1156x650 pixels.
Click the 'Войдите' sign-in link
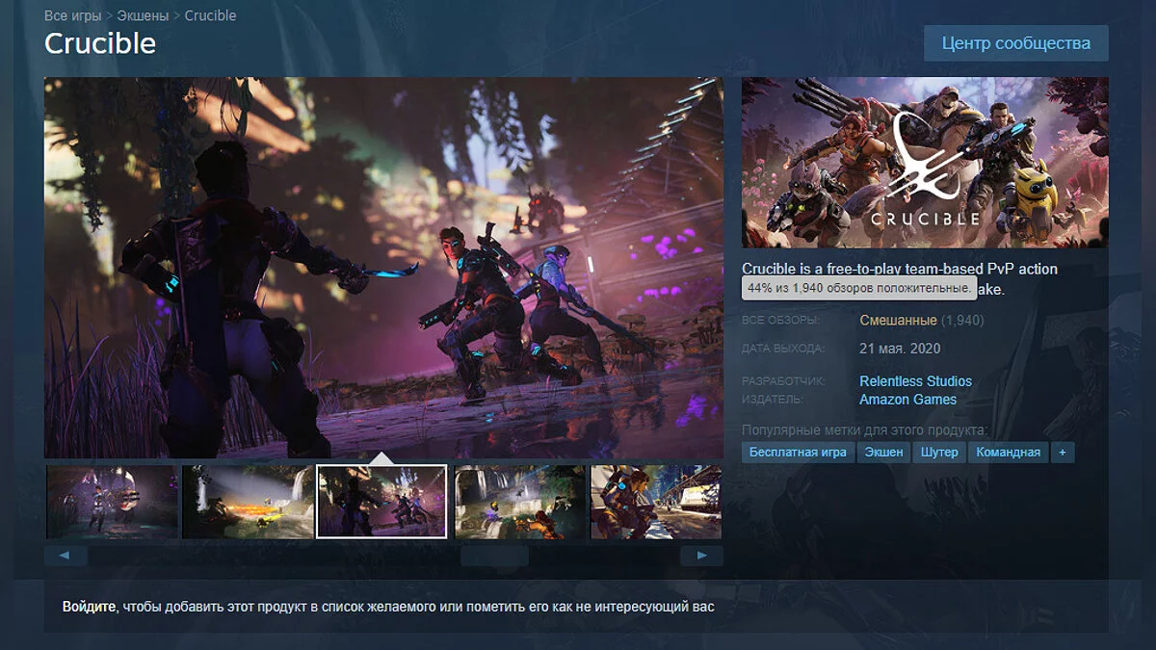90,608
